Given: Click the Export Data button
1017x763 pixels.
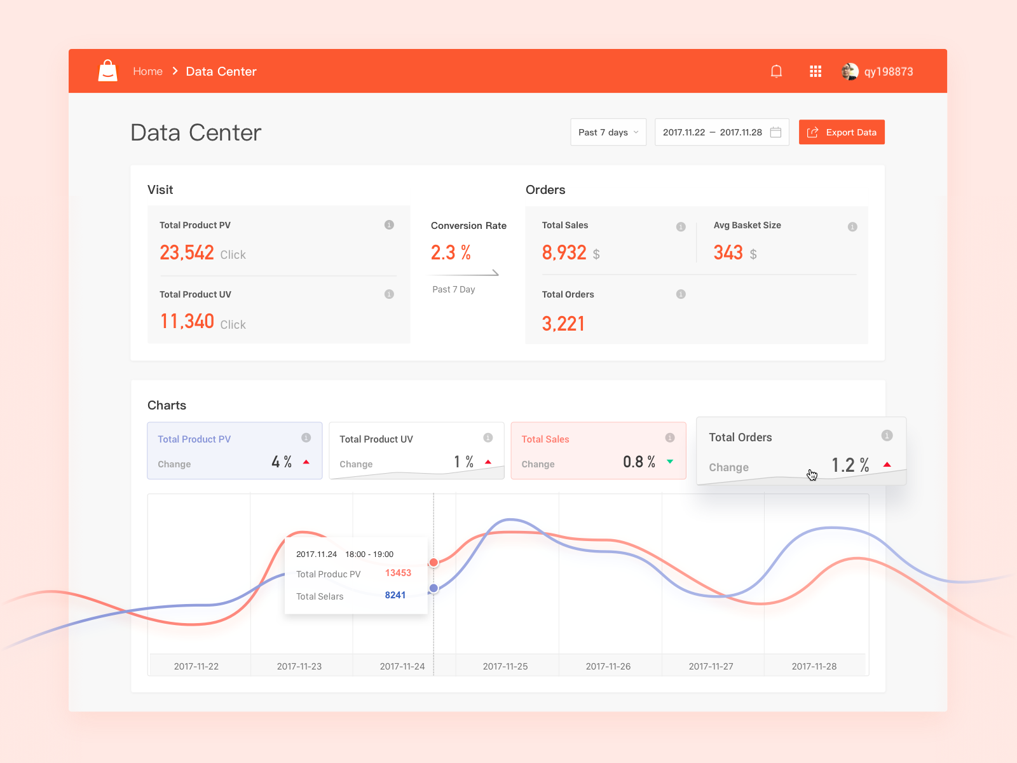Looking at the screenshot, I should [842, 132].
